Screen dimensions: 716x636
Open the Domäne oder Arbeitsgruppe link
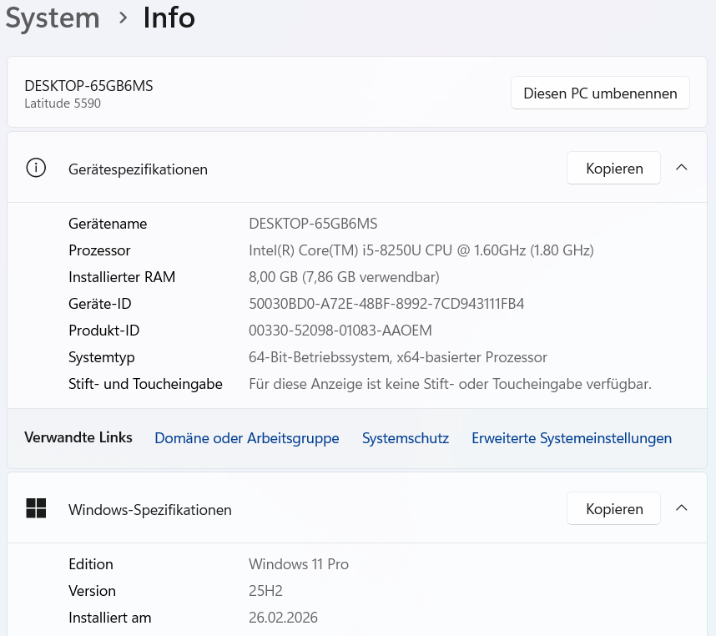coord(246,438)
